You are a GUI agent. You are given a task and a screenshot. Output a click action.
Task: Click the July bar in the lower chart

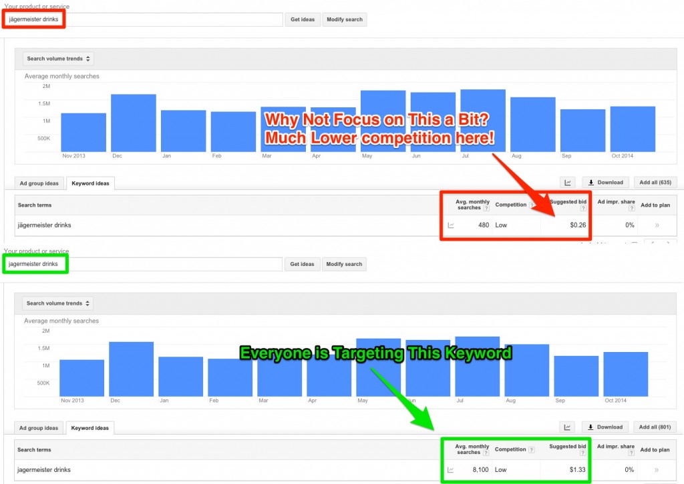477,367
